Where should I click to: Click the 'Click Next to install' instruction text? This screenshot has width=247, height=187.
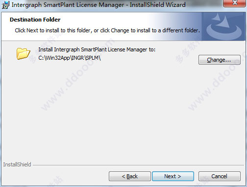coord(107,30)
